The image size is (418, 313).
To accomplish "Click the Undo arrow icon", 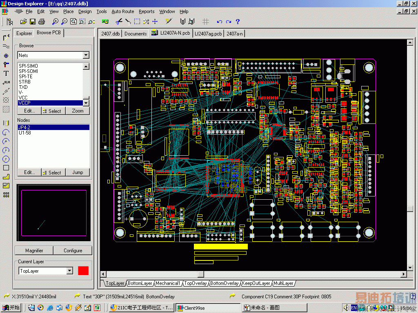I will (x=220, y=22).
